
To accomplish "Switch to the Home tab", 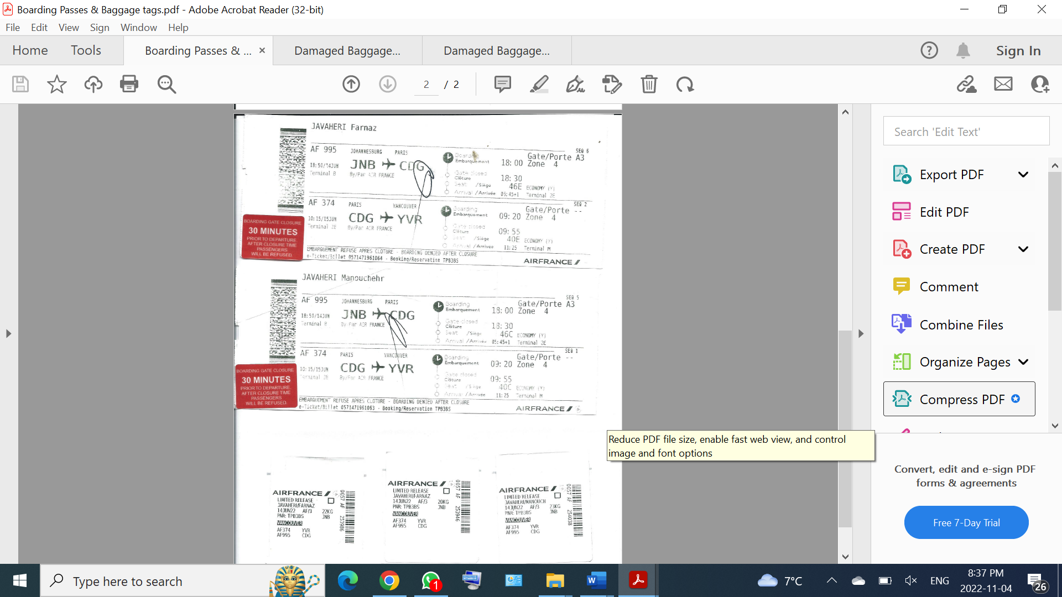I will pos(29,50).
